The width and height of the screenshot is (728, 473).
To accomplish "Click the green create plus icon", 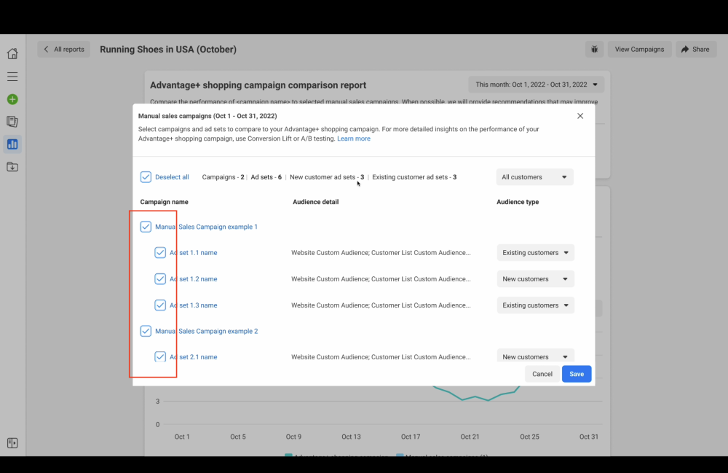I will click(x=12, y=99).
